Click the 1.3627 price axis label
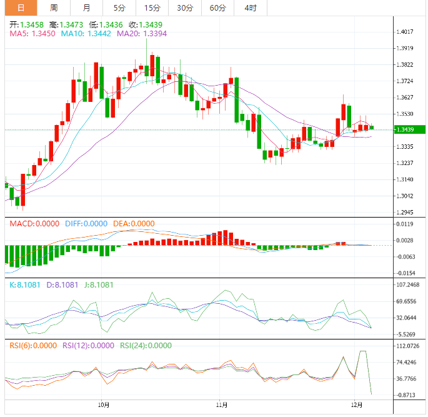Viewport: 428px width, 417px height. [x=405, y=98]
